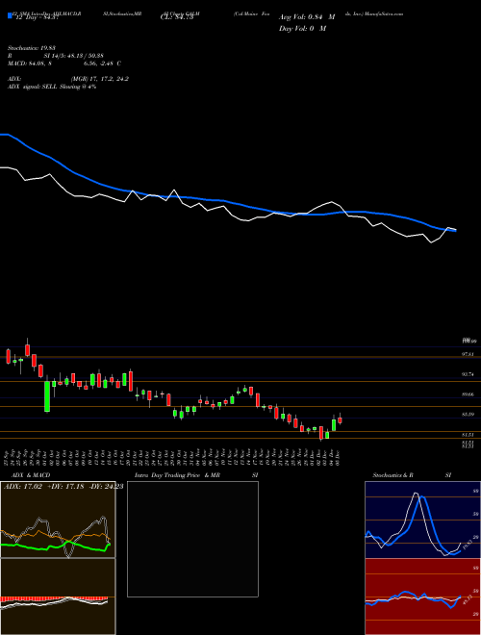
Task: Click the MACD values line
Action: click(63, 63)
